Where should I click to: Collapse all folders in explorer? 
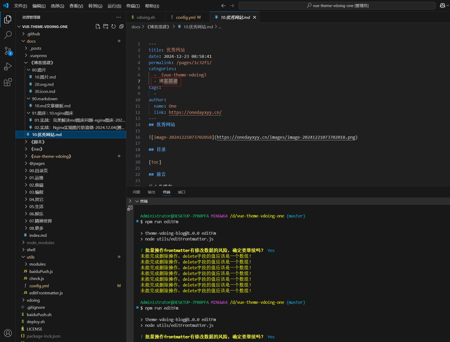pyautogui.click(x=121, y=26)
